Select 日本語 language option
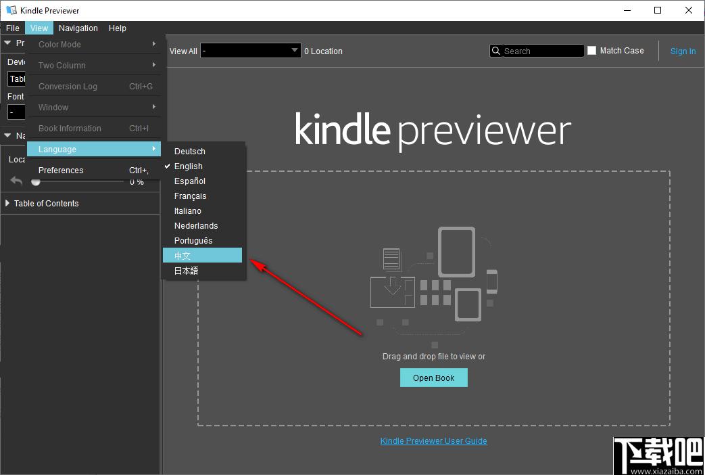 (202, 271)
